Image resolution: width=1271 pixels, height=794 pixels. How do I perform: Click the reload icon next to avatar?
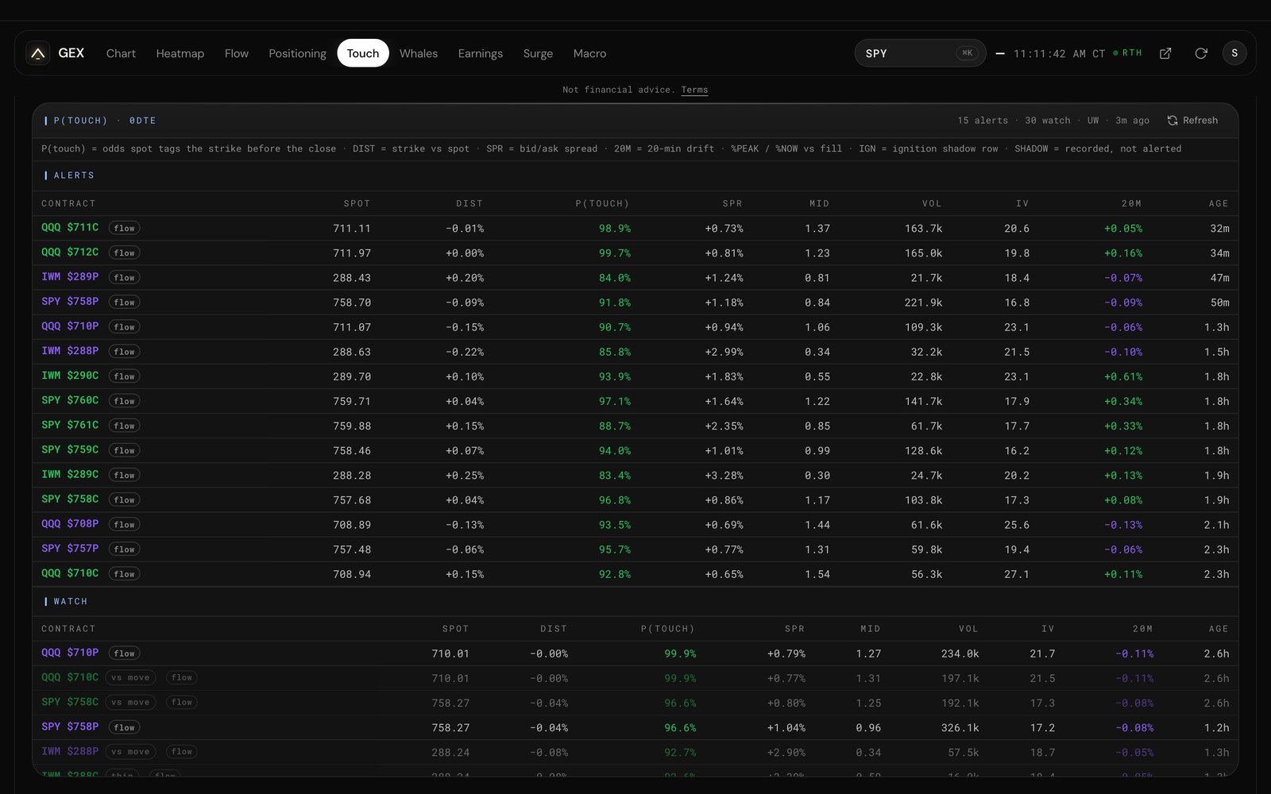click(1201, 53)
